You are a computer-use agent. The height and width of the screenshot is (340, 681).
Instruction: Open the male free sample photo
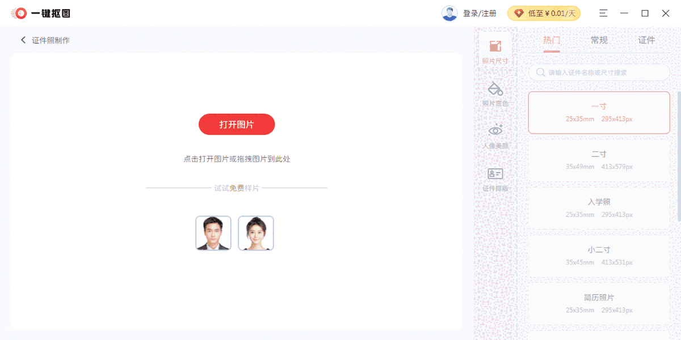pos(213,233)
